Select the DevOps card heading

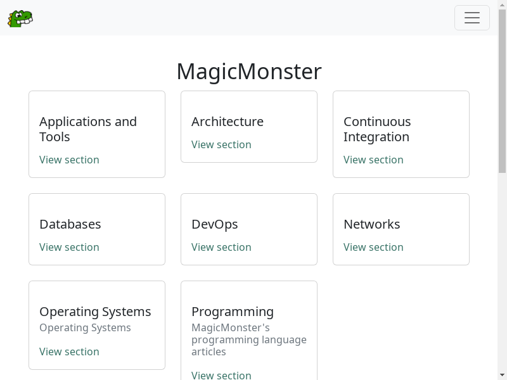tap(215, 224)
